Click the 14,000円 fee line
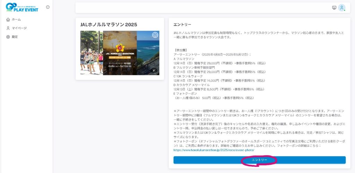The height and width of the screenshot is (173, 355). pyautogui.click(x=219, y=80)
